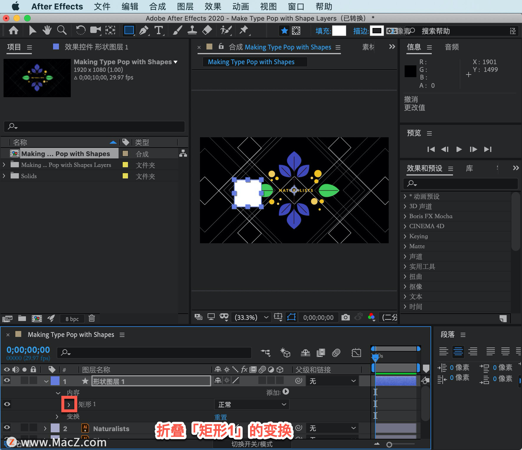Image resolution: width=522 pixels, height=450 pixels.
Task: Click 切换开关/模式 button in timeline
Action: 252,444
